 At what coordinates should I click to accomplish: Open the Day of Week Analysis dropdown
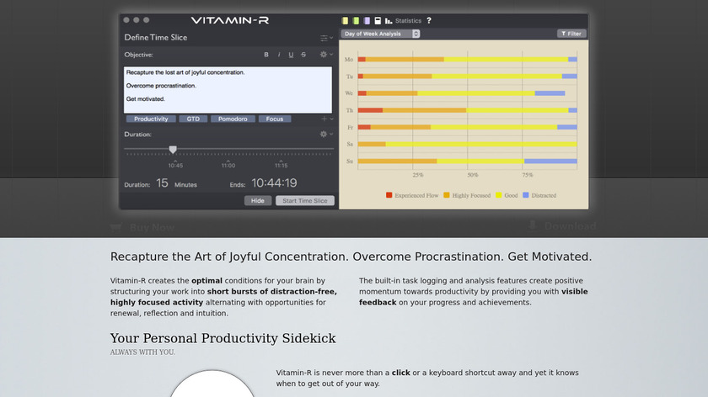pyautogui.click(x=380, y=34)
